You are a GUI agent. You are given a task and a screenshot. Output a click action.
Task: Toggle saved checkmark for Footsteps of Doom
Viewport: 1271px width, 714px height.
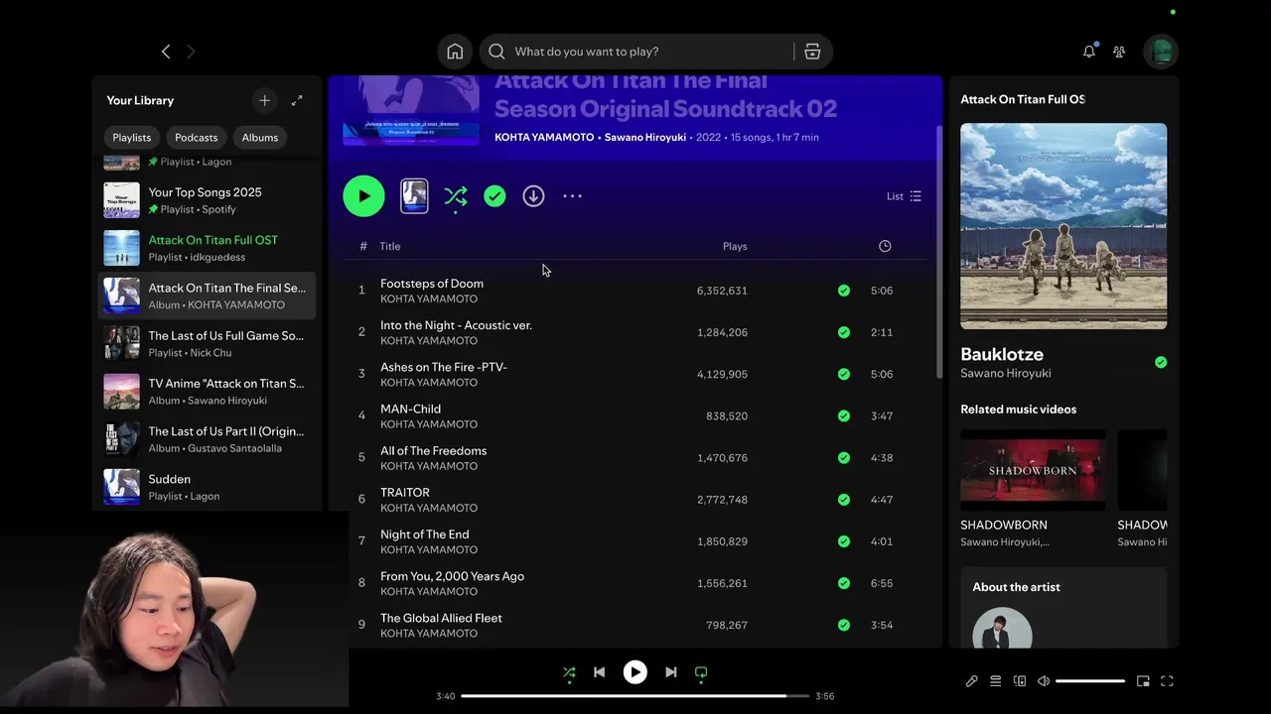[843, 291]
